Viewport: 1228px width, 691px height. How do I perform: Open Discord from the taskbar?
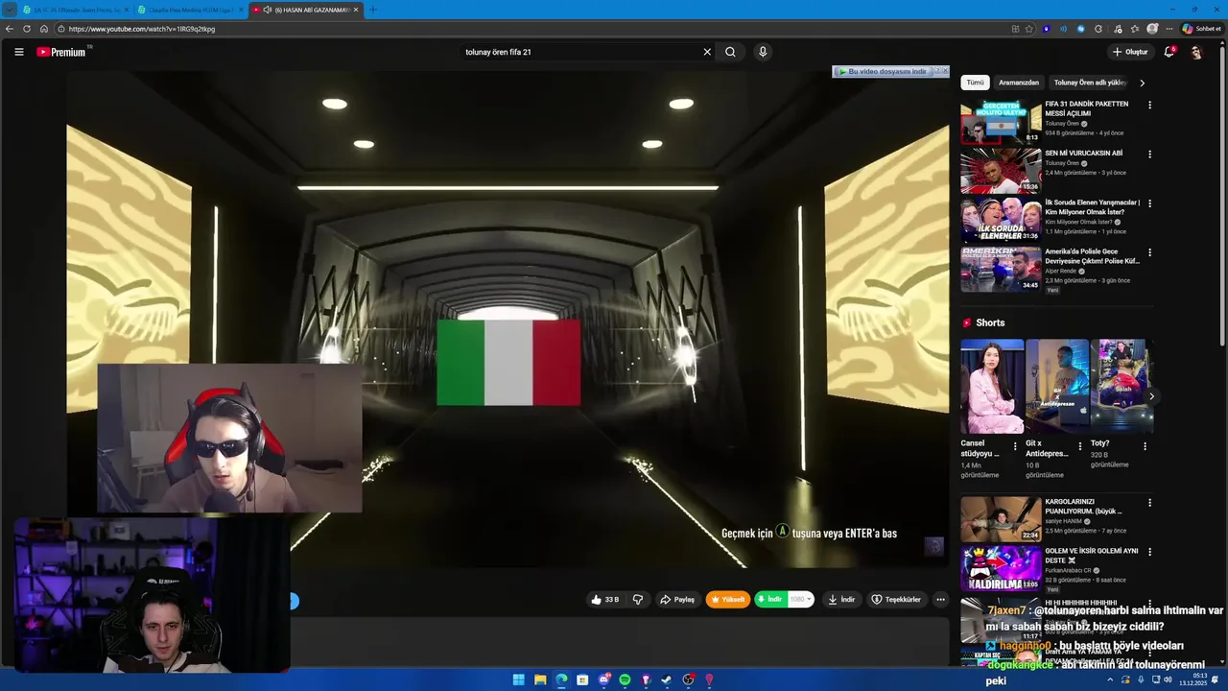pyautogui.click(x=603, y=679)
